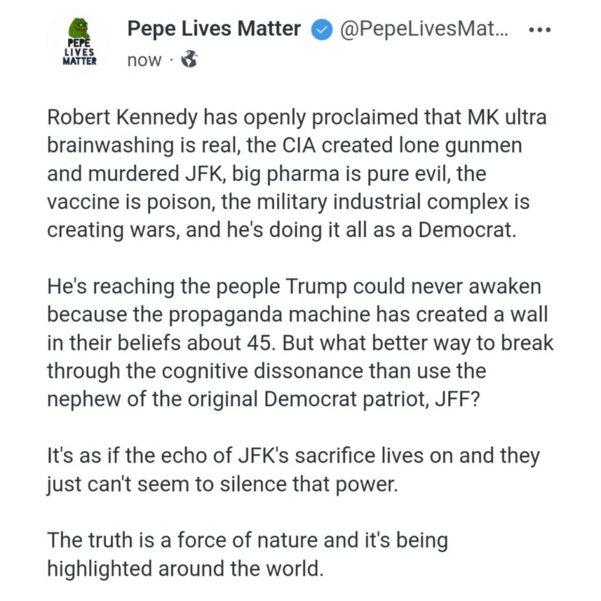The height and width of the screenshot is (601, 601).
Task: Click the paragraph starting "Robert Kennedy has"
Action: pyautogui.click(x=296, y=173)
